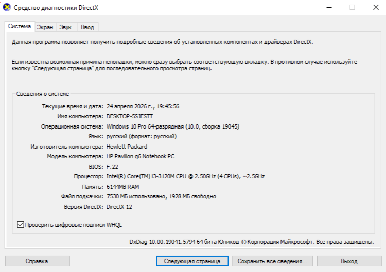Switch to the Система tab
Viewport: 386px width, 272px height.
coord(20,26)
